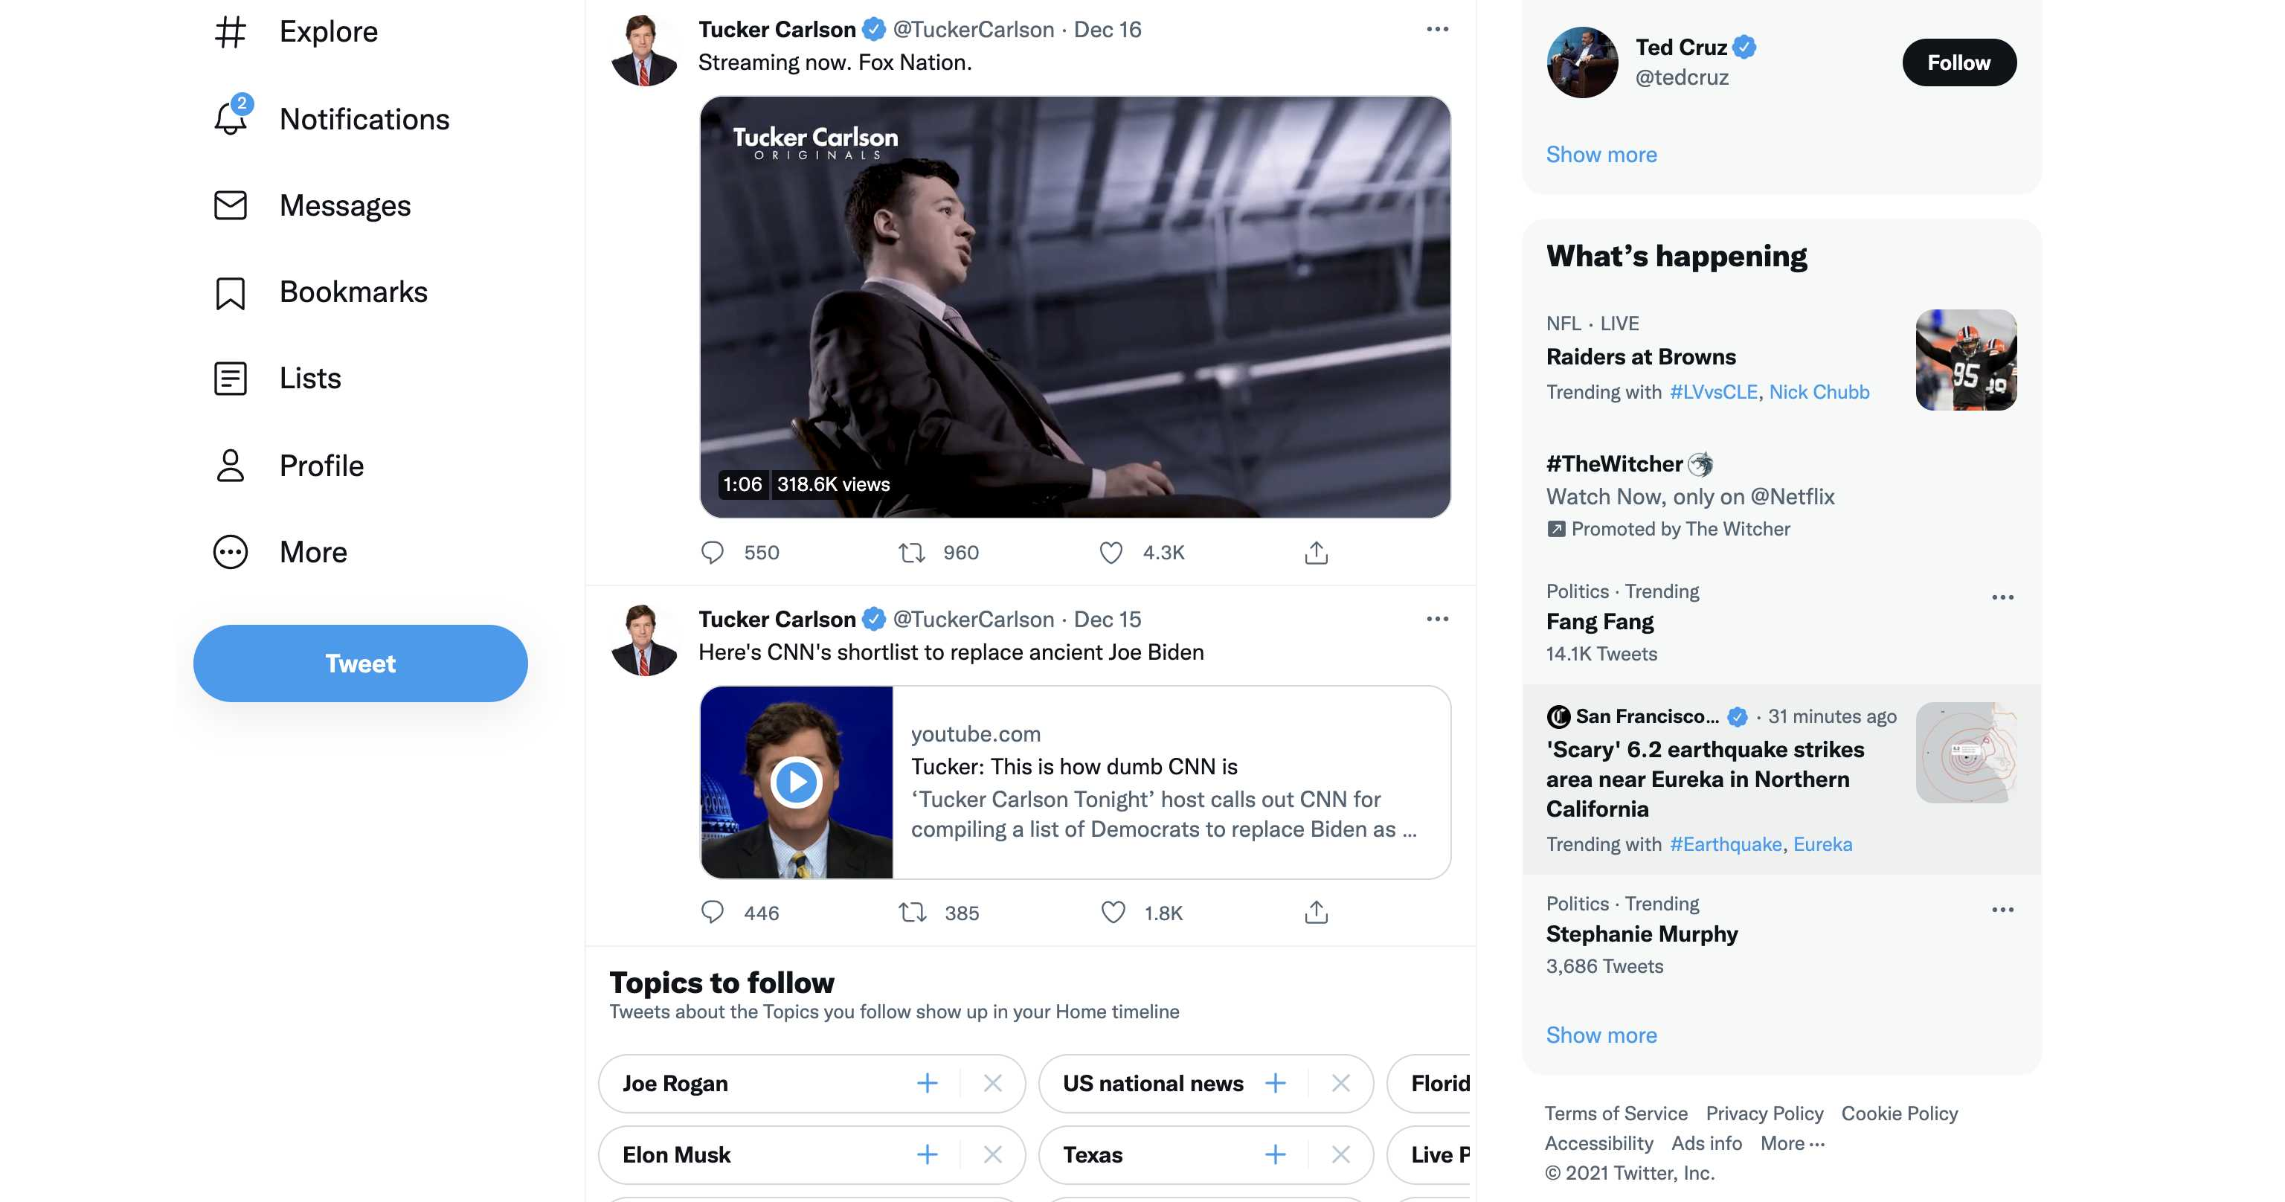Open Stephanie Murphy trending topic
This screenshot has width=2285, height=1202.
coord(1642,934)
